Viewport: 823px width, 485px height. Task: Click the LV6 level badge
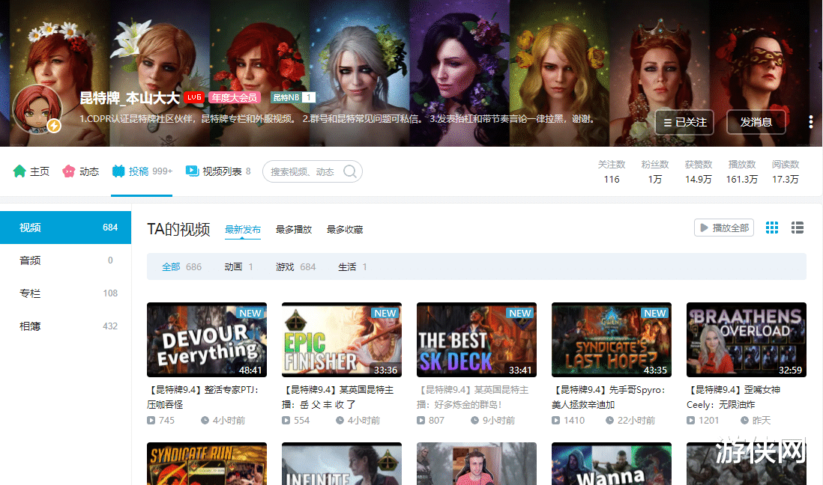[x=193, y=97]
